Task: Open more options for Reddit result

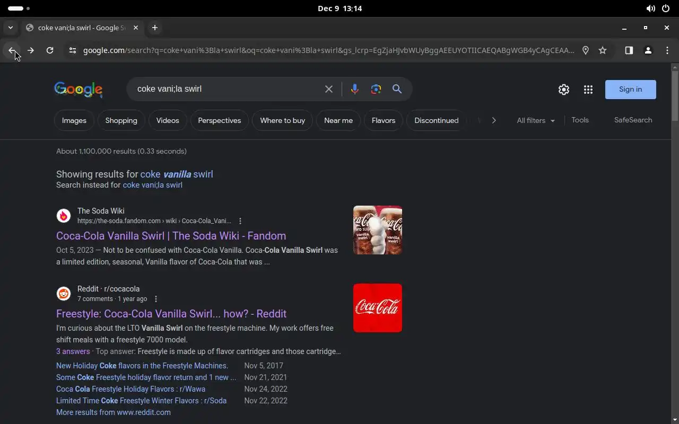Action: tap(155, 299)
